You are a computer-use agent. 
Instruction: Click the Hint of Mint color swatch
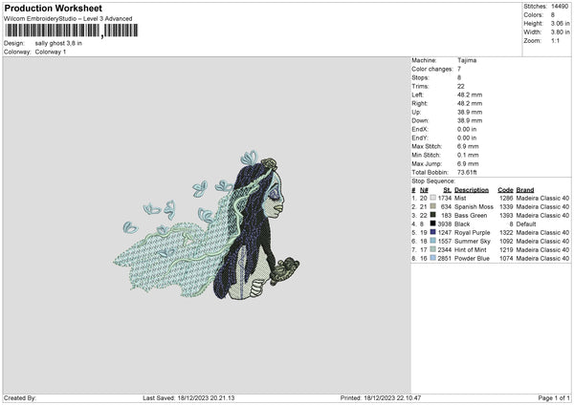coord(433,249)
